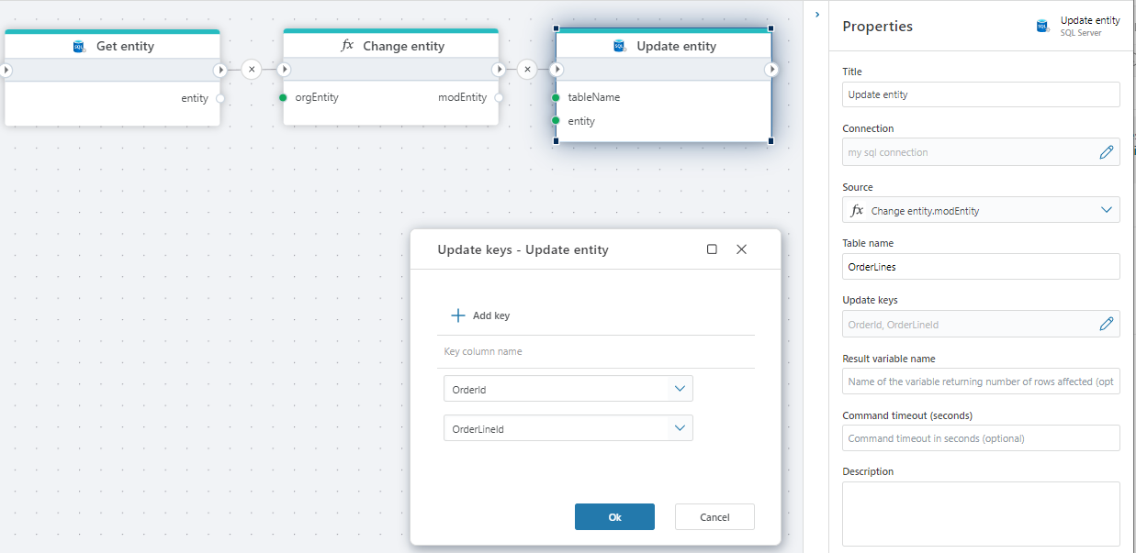Open the OrderId key column dropdown
1136x553 pixels.
[680, 389]
